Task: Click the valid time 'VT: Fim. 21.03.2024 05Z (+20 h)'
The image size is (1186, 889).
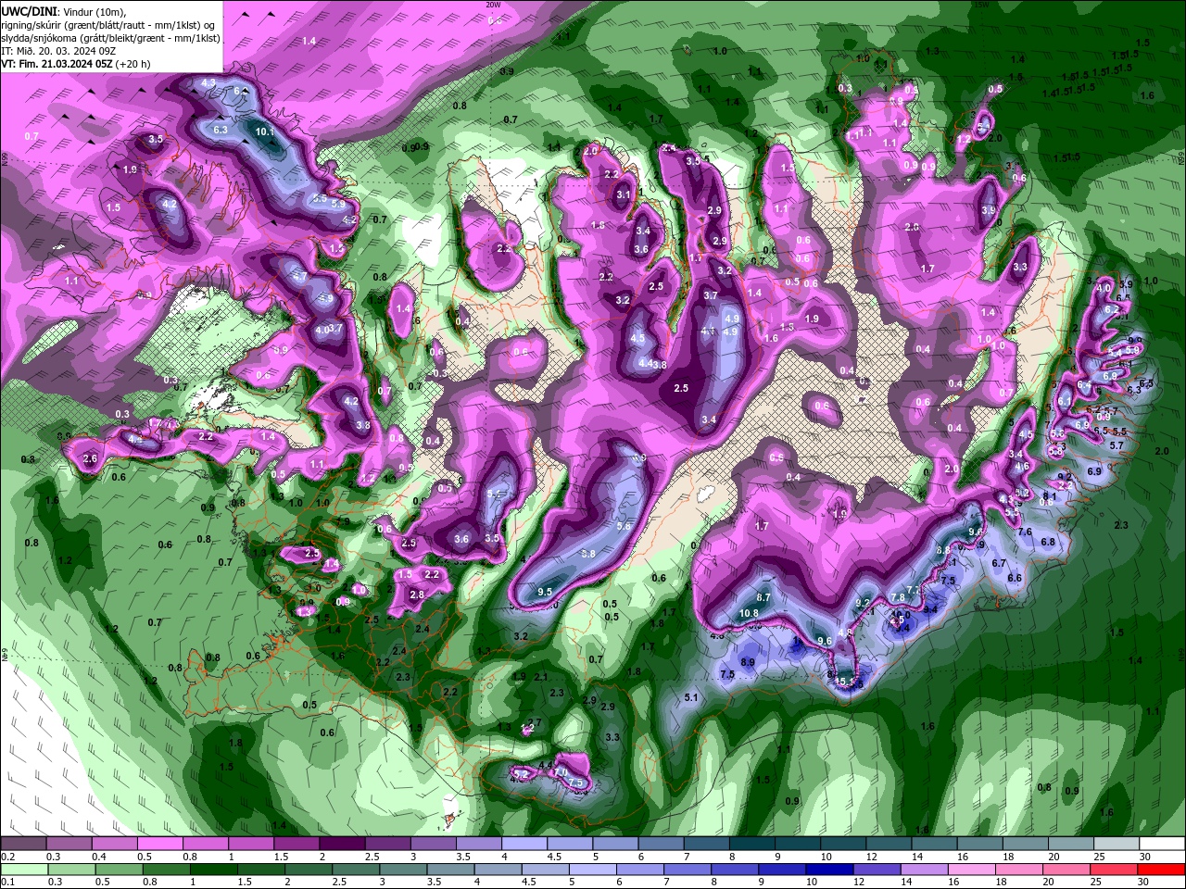Action: coord(76,64)
